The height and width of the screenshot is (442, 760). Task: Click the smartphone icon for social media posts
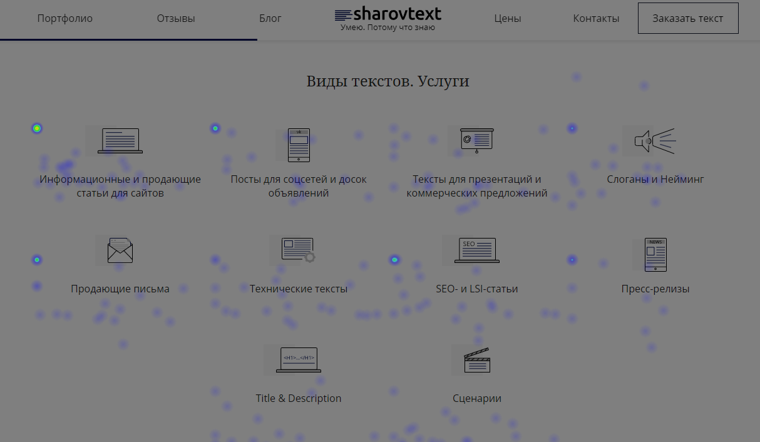[299, 145]
